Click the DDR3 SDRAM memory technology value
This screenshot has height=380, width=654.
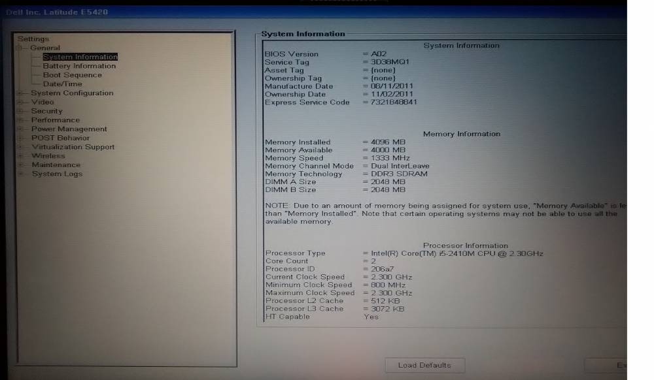pos(399,174)
